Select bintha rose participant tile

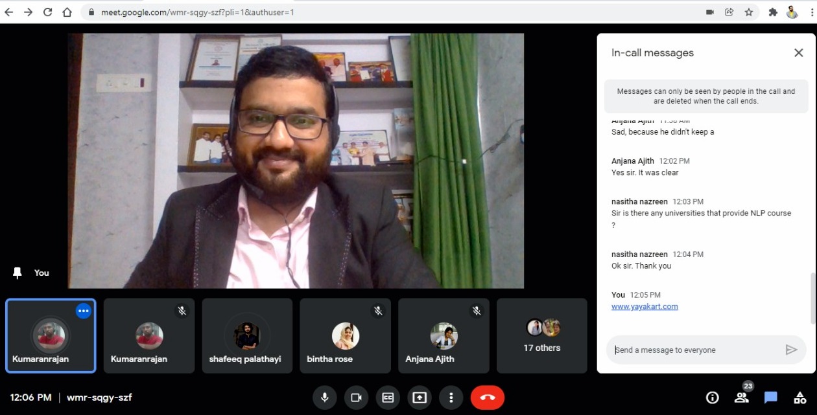[x=345, y=335]
